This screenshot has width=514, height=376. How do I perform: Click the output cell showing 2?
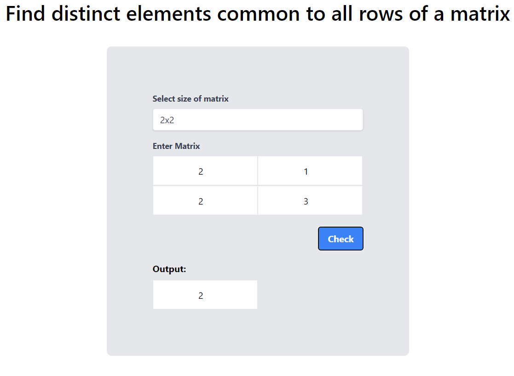[x=205, y=295]
